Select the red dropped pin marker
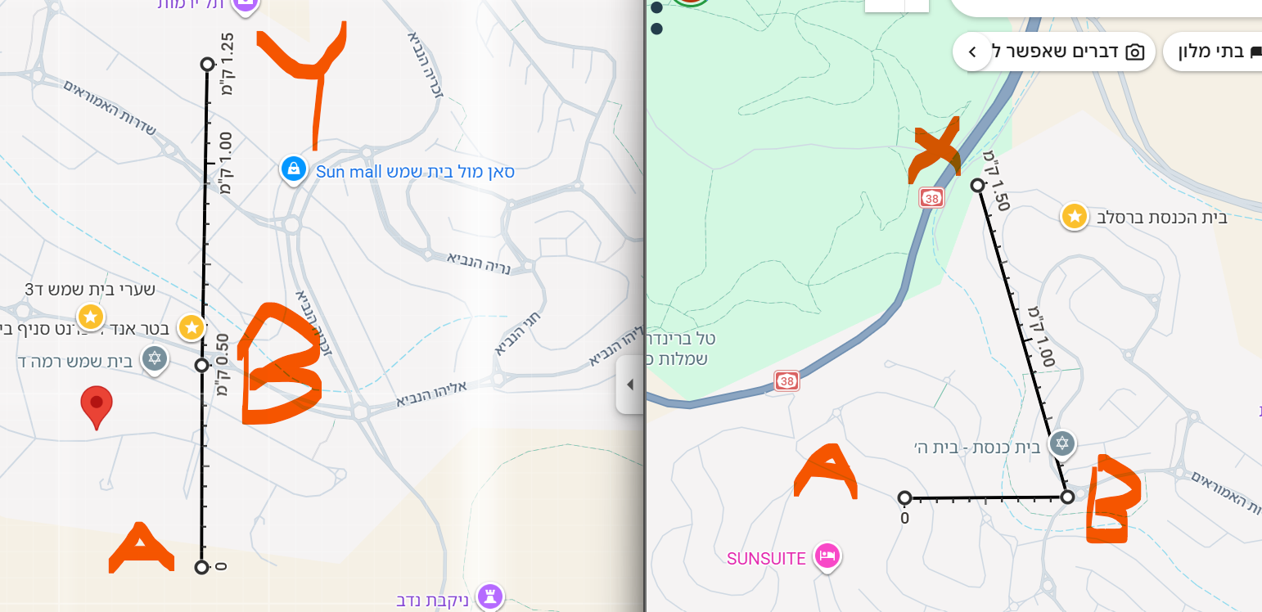This screenshot has width=1262, height=612. (x=97, y=407)
